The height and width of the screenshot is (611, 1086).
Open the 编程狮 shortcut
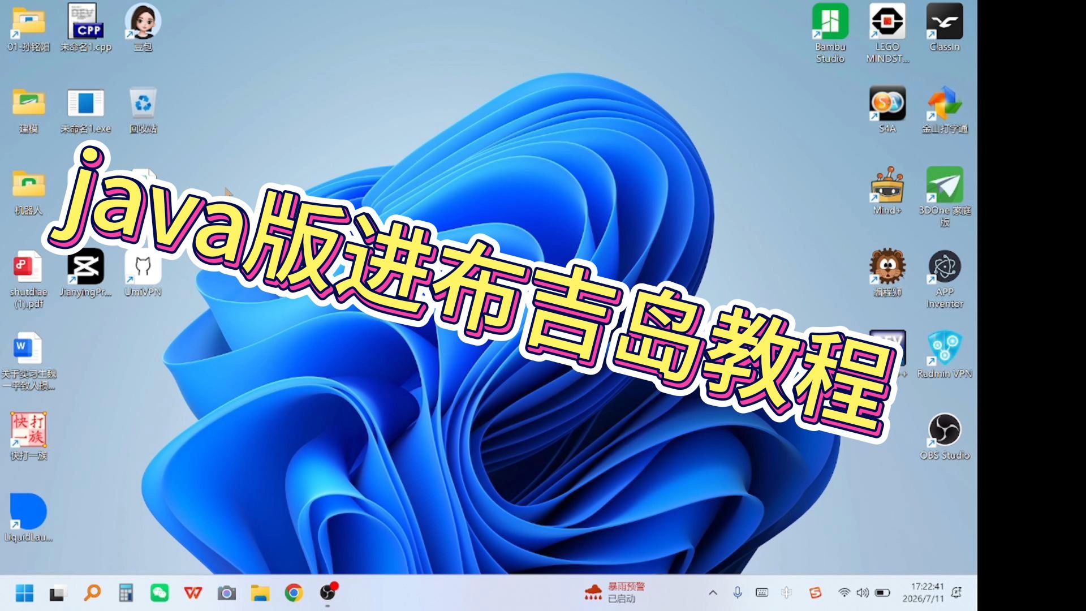point(887,273)
